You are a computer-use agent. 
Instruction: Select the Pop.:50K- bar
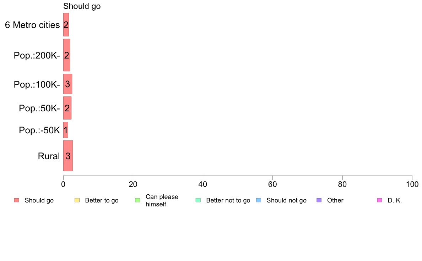[67, 108]
